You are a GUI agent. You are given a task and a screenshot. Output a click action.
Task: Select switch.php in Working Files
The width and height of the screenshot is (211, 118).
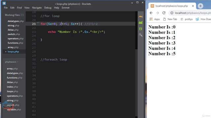coord(14,34)
